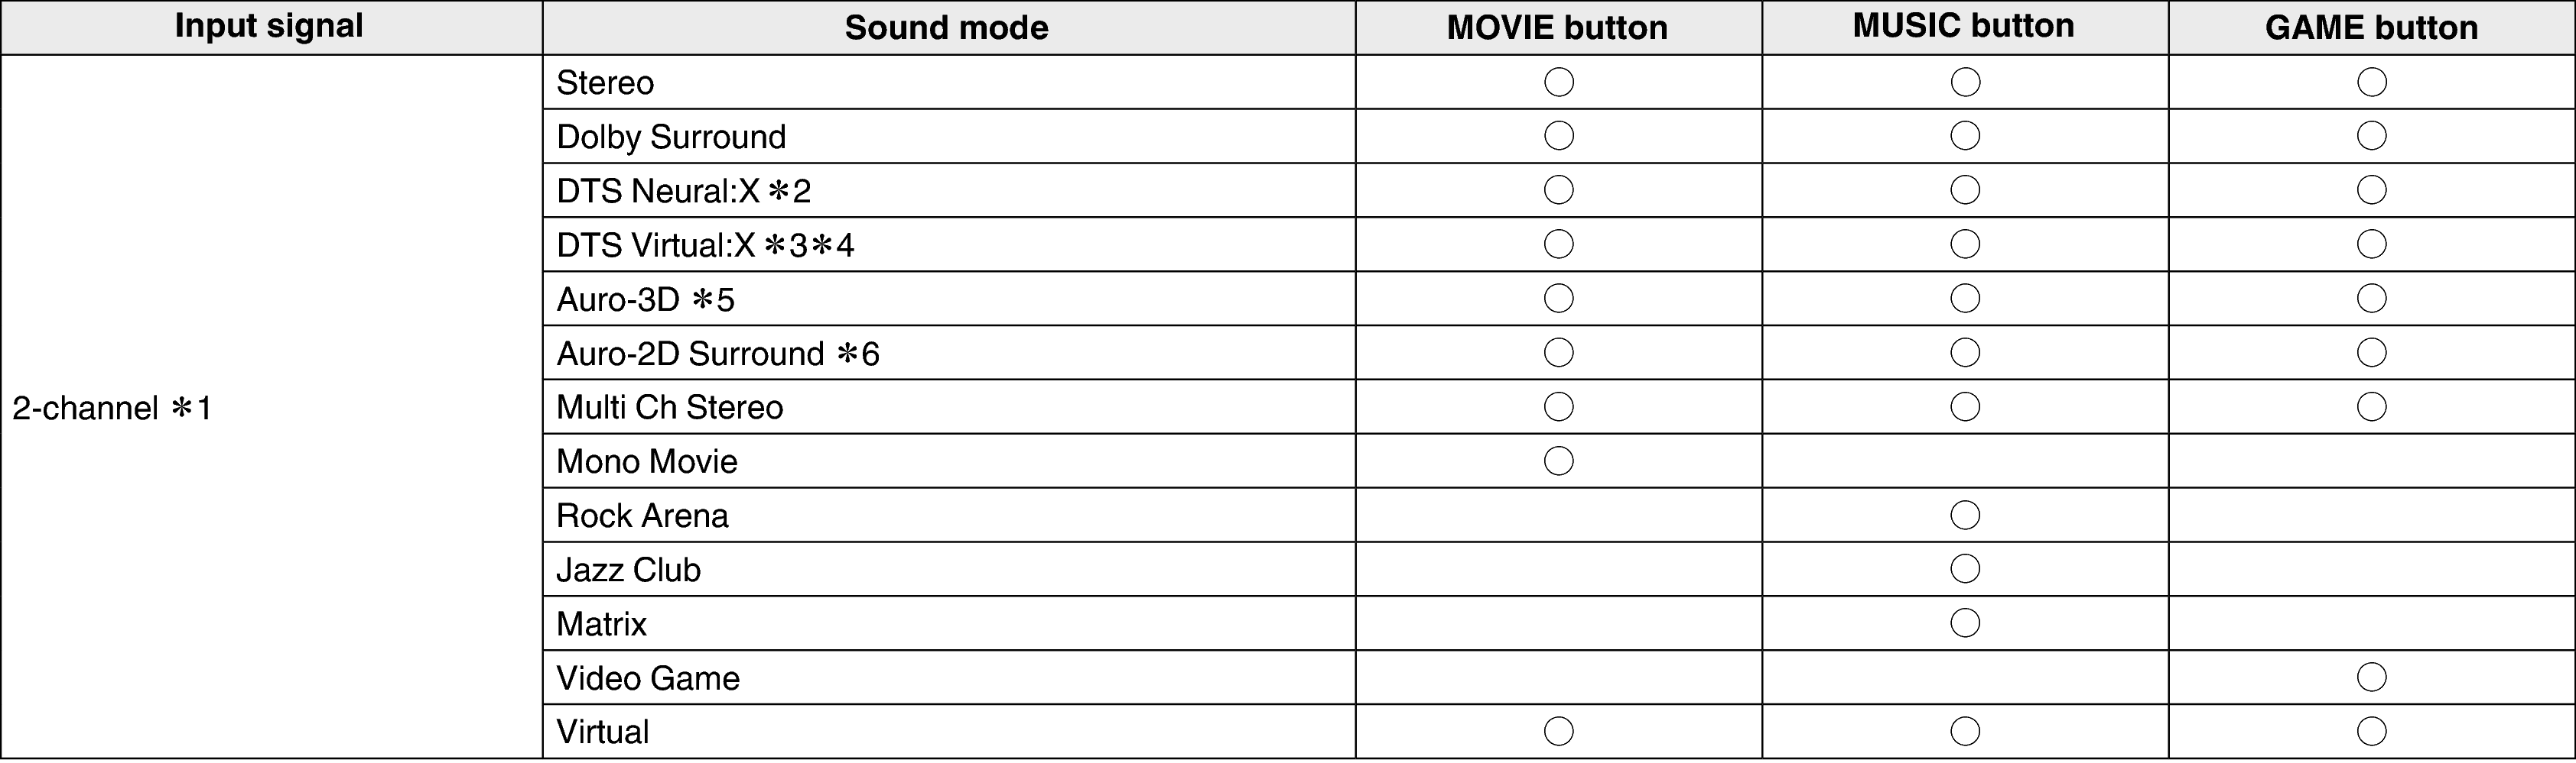
Task: Click the Auro-2D Surround sound mode label
Action: coord(717,354)
